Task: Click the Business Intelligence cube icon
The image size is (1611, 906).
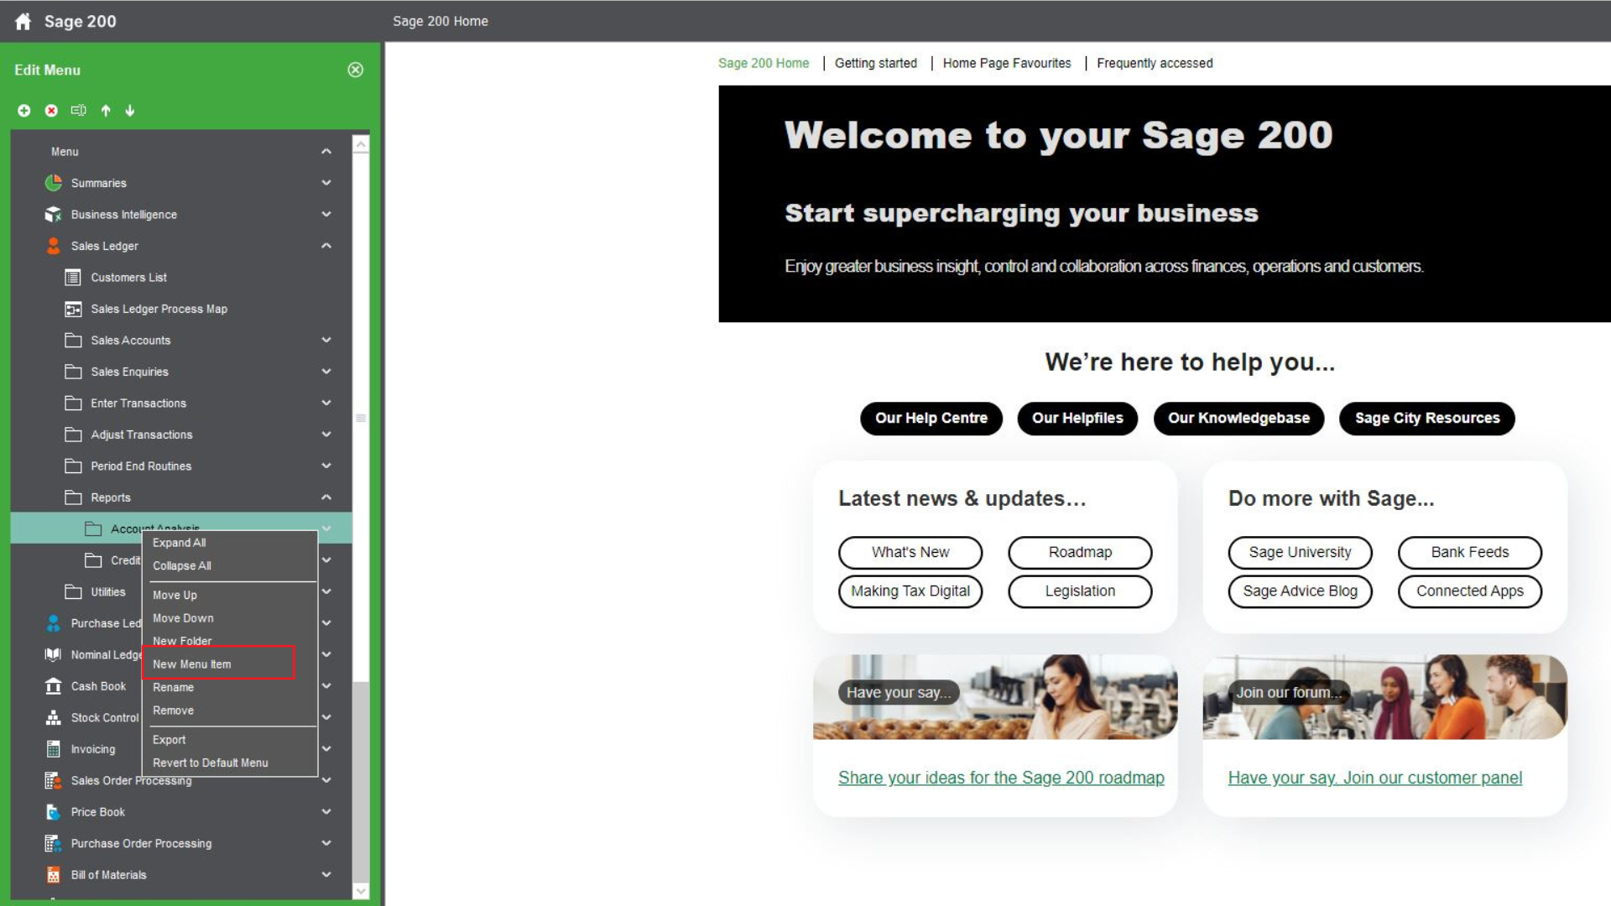Action: point(53,214)
